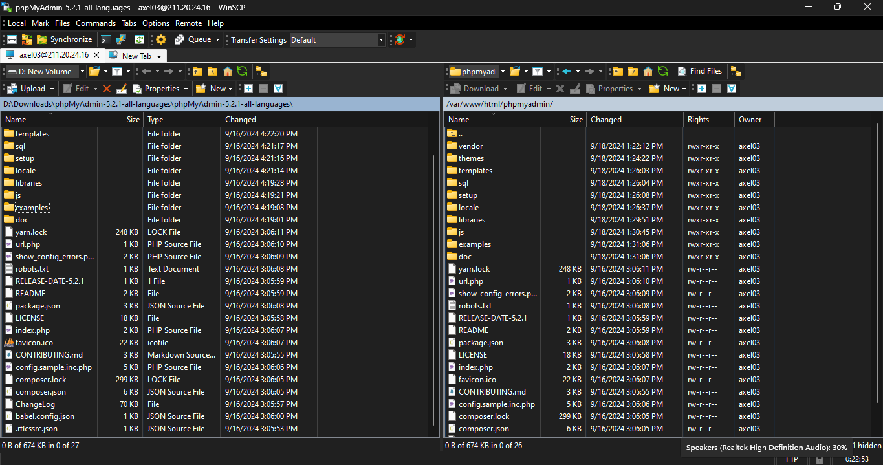883x465 pixels.
Task: Open the Options menu
Action: pos(156,23)
